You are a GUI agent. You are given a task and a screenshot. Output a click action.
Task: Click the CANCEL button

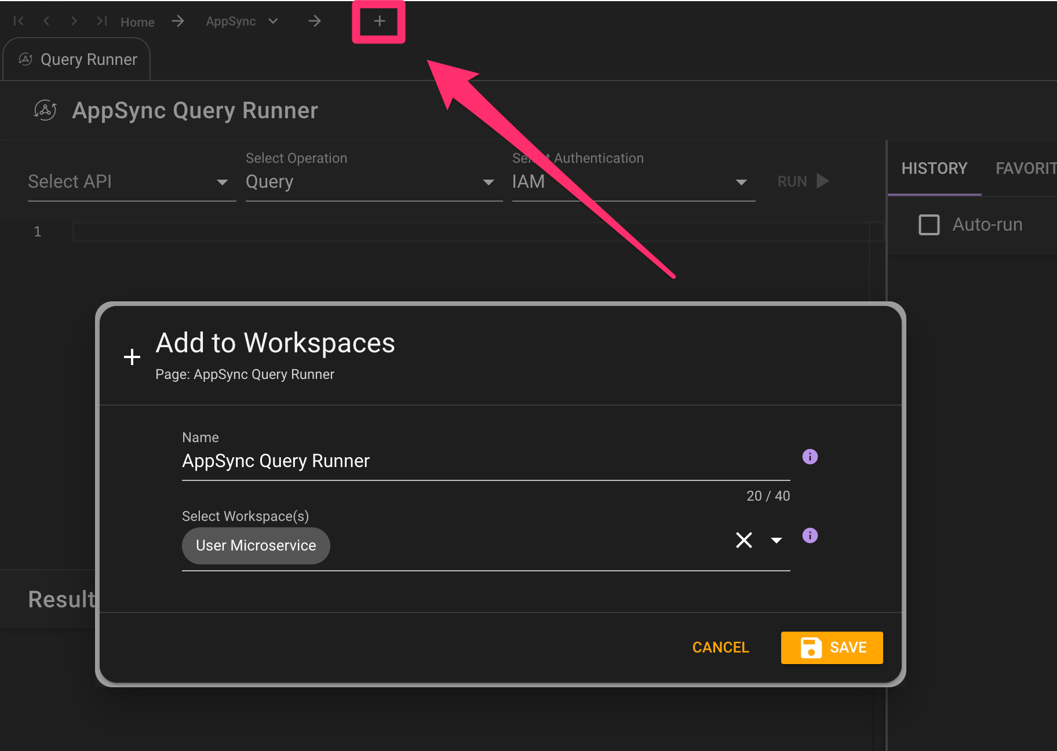(720, 647)
